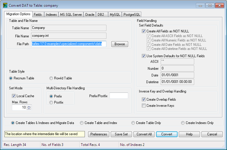Enable Create Inverse Keys checkbox
The width and height of the screenshot is (227, 150).
(144, 106)
